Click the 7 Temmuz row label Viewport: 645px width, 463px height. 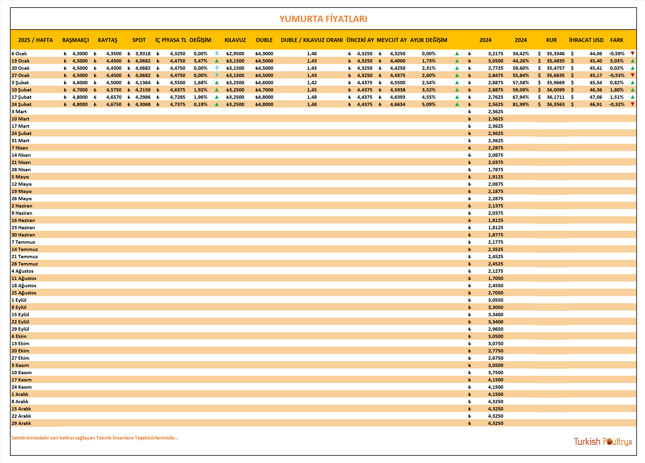pos(23,242)
